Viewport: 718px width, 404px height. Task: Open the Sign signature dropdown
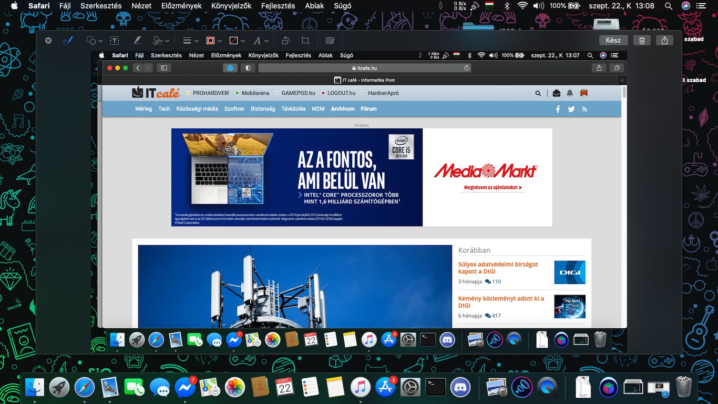tap(160, 41)
